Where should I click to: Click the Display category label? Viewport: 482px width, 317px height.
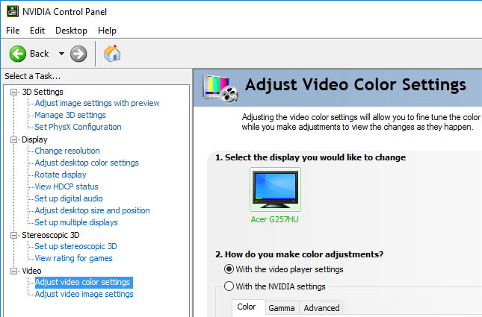(34, 139)
